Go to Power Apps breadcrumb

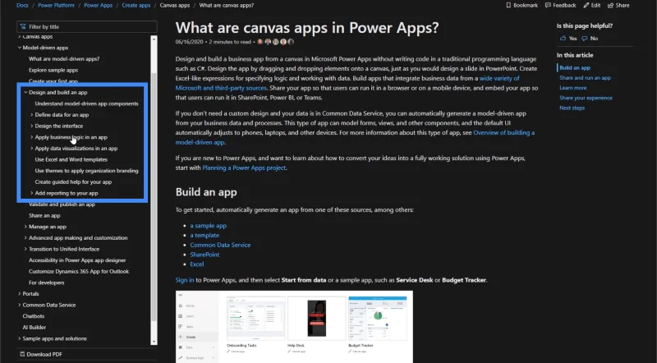[98, 6]
